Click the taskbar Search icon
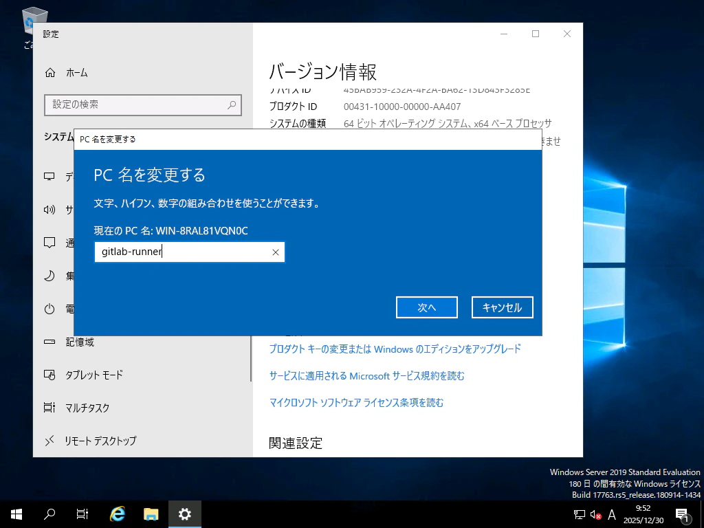The width and height of the screenshot is (704, 528). [48, 514]
